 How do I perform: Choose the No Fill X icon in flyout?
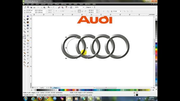coord(28,31)
